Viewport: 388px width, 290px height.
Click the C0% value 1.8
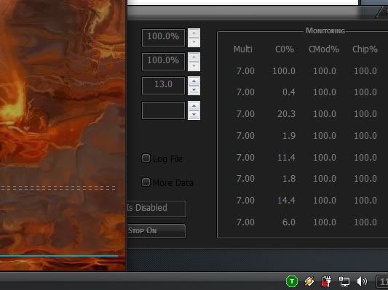[289, 179]
